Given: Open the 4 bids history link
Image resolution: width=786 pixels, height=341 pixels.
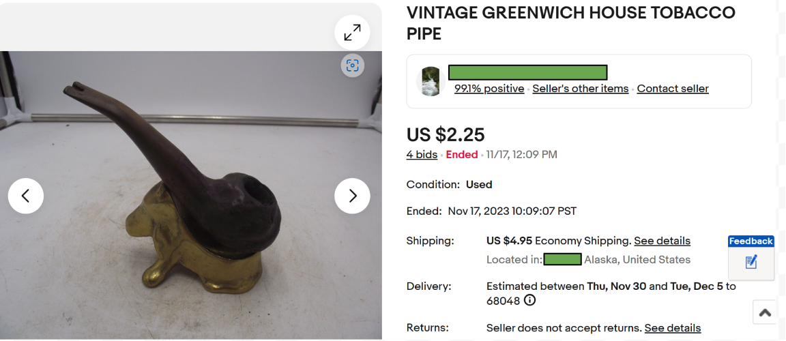Looking at the screenshot, I should coord(422,155).
